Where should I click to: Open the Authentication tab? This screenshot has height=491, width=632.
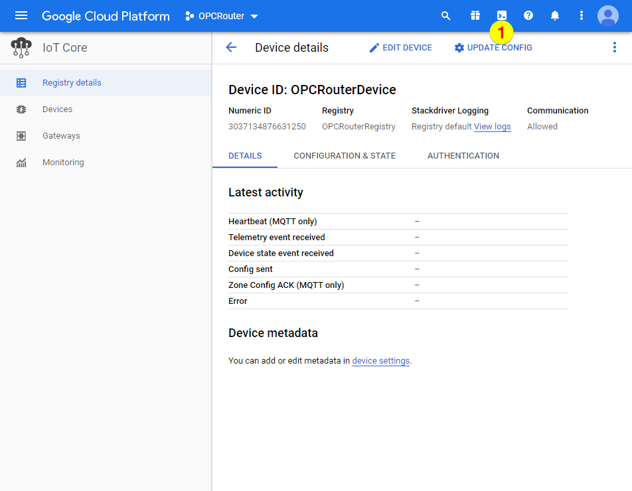(x=463, y=156)
